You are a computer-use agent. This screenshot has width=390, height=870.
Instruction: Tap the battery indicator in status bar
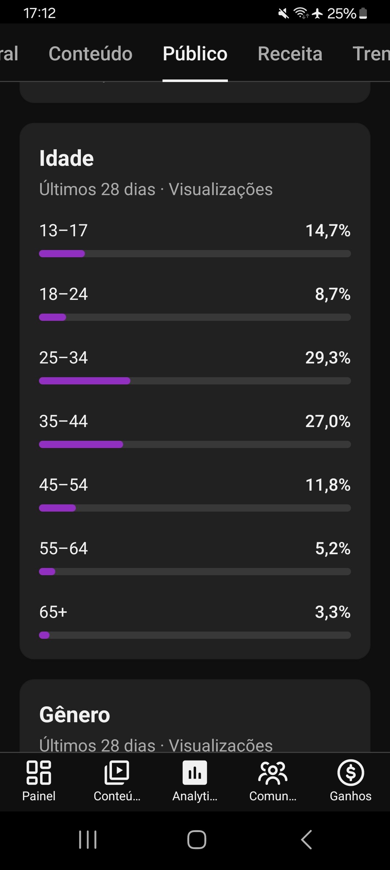click(x=363, y=13)
